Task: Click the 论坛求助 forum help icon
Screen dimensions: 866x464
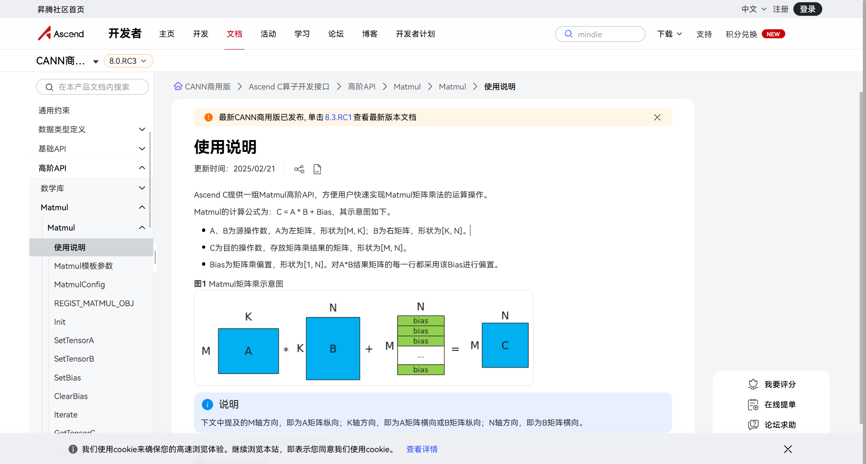Action: (x=753, y=425)
